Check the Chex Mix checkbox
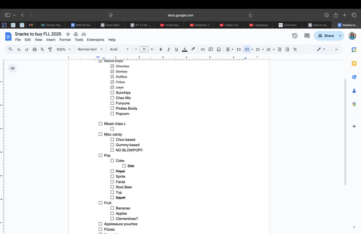 [112, 98]
